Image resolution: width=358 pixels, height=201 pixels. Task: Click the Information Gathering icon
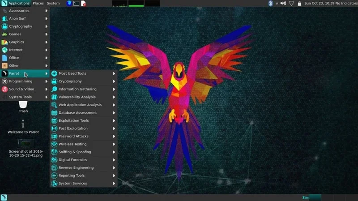click(54, 89)
